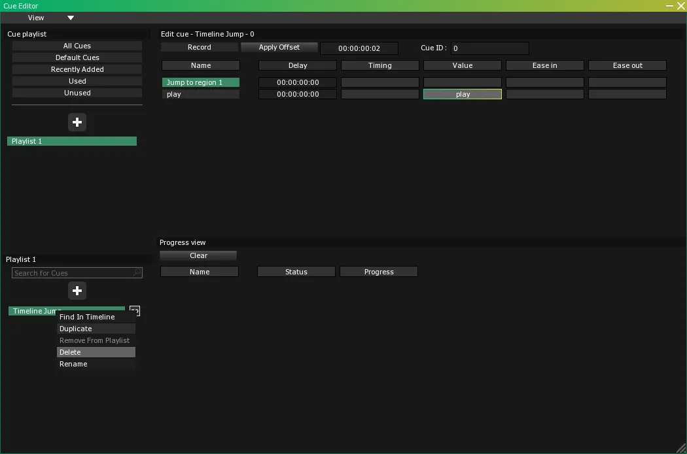The image size is (687, 454).
Task: Select Delete in the context menu
Action: [96, 352]
